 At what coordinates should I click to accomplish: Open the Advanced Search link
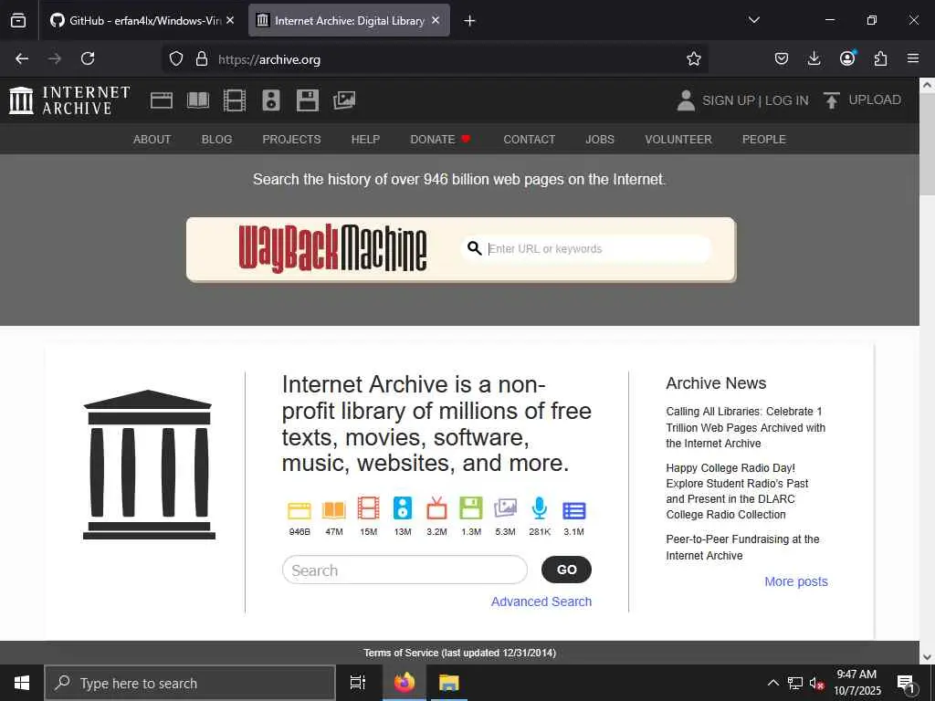pyautogui.click(x=541, y=602)
